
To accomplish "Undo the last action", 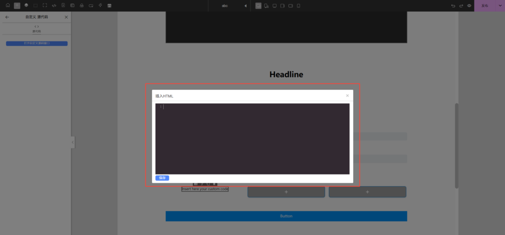I will 453,5.
